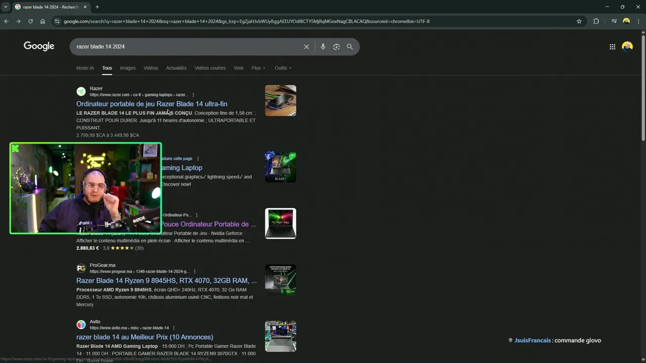The width and height of the screenshot is (646, 363).
Task: Search by image with the Lens icon
Action: tap(337, 46)
